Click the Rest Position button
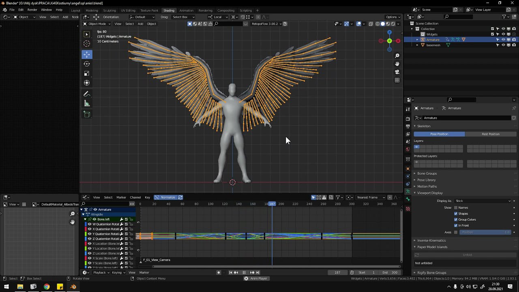The image size is (519, 292). [491, 134]
